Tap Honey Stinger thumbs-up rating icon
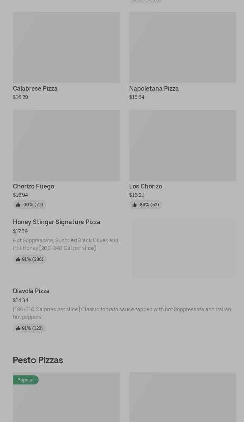 18,259
